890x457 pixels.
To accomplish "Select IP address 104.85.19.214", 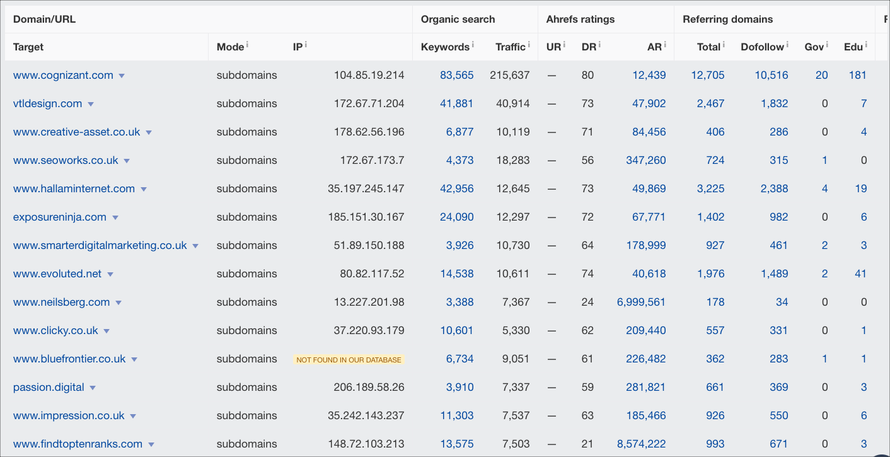I will point(369,76).
